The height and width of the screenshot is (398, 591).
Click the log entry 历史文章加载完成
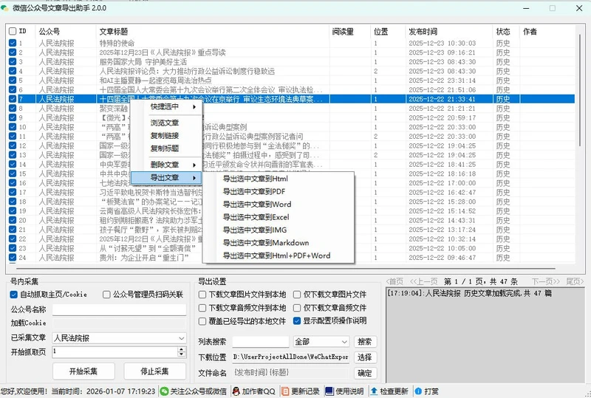(469, 293)
